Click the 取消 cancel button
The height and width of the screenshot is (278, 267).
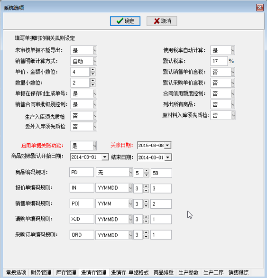coord(162,21)
